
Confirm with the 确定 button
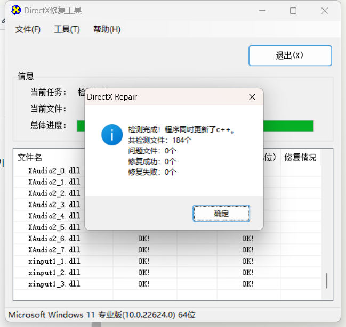coord(221,213)
